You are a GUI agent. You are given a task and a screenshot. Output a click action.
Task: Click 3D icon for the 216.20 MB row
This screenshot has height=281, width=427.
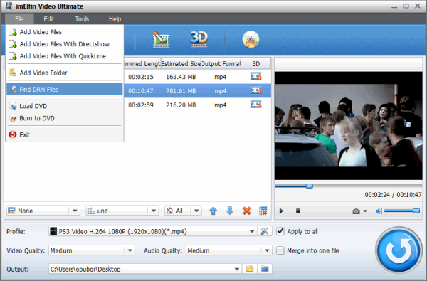click(x=255, y=105)
